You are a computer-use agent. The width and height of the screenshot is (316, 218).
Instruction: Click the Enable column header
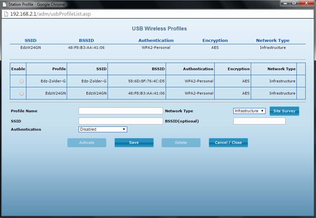18,69
